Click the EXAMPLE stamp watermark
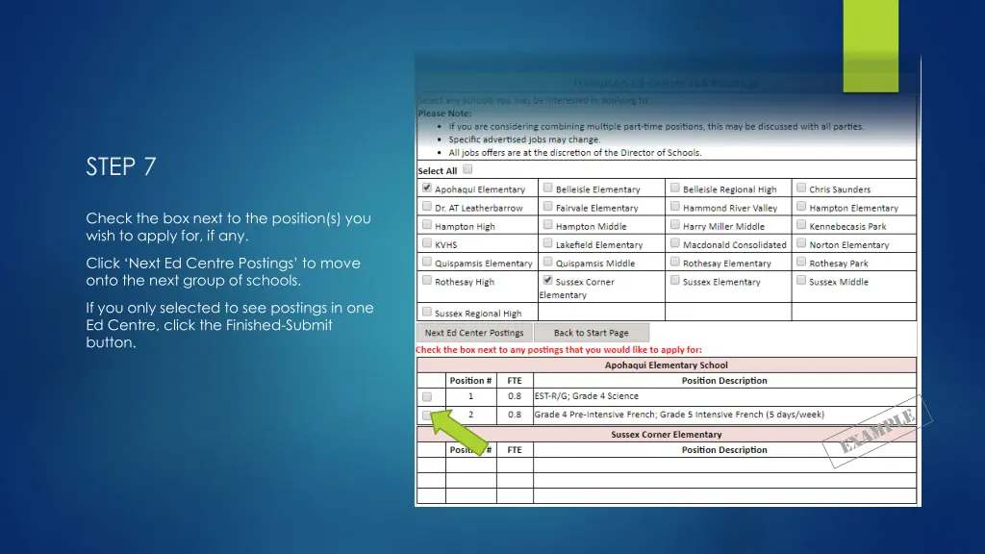The image size is (985, 554). [x=878, y=430]
